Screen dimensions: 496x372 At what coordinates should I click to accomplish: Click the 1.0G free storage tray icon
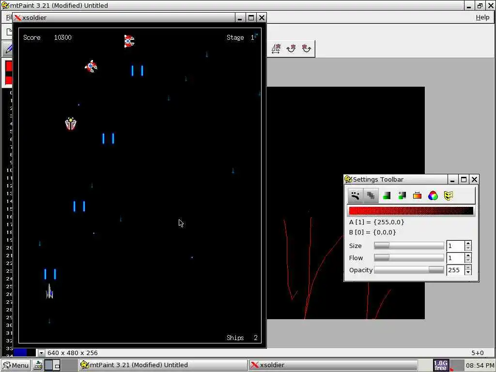point(440,365)
